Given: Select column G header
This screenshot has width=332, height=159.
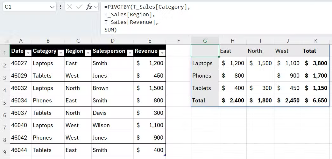Looking at the screenshot, I should [x=205, y=41].
